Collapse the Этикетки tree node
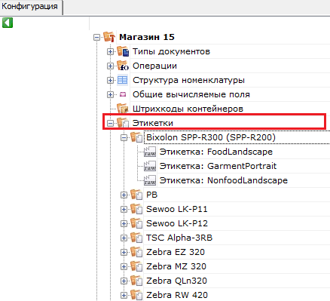 click(x=110, y=123)
